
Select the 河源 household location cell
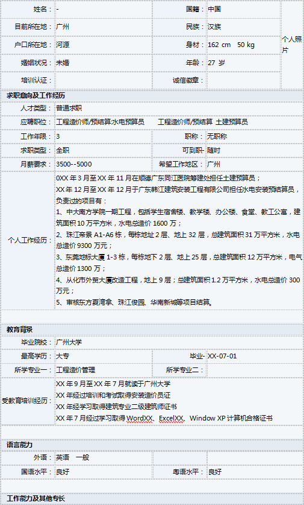click(x=104, y=45)
